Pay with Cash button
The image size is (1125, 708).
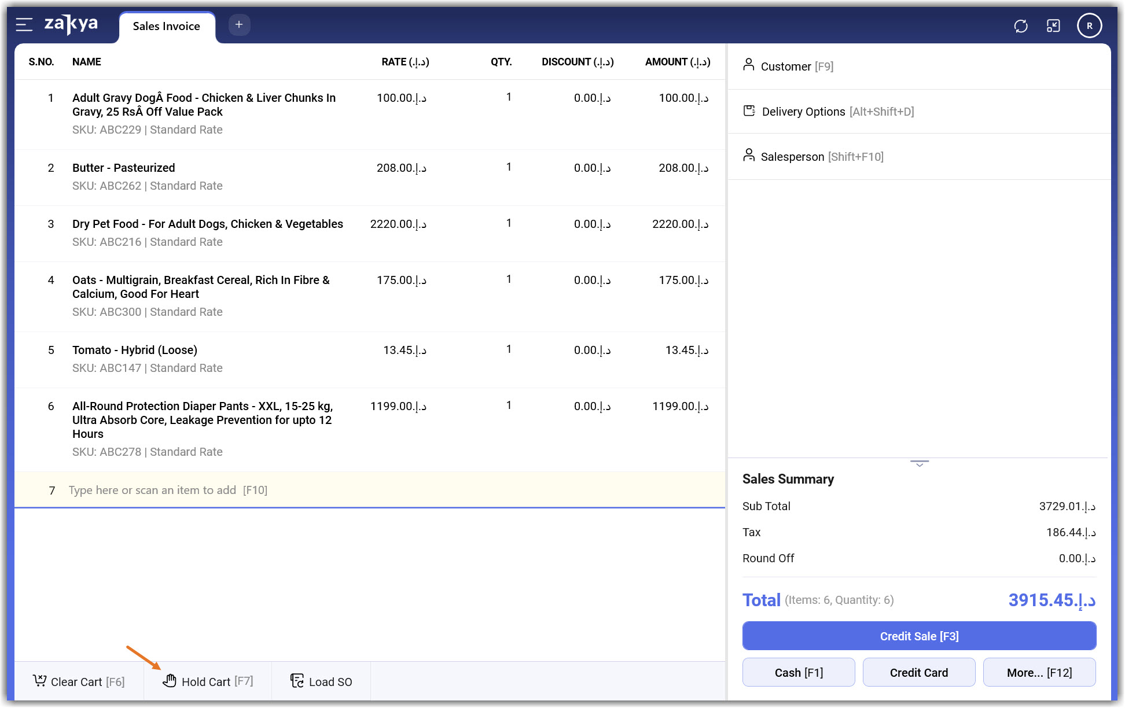(798, 673)
